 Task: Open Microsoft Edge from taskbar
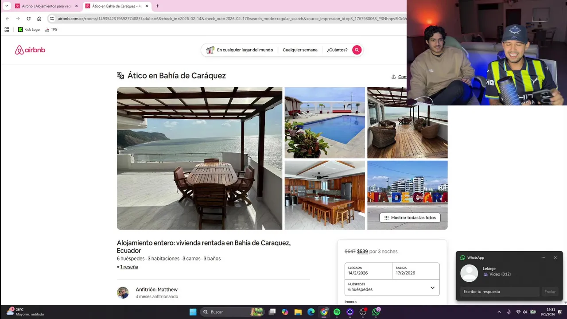pyautogui.click(x=311, y=312)
